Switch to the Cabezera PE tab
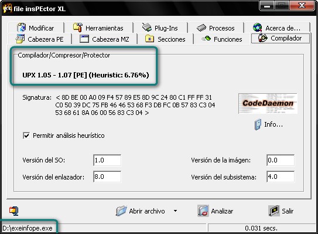The image size is (318, 234). pos(40,39)
